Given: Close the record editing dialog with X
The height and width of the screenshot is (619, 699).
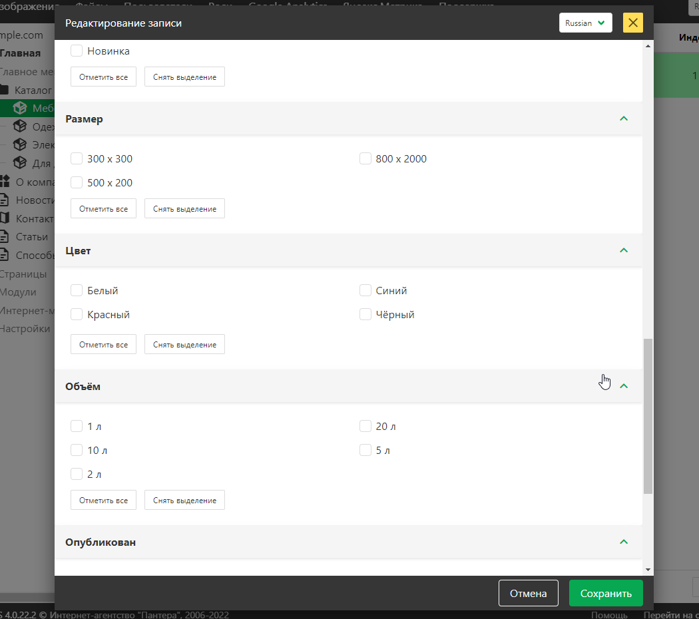Looking at the screenshot, I should tap(632, 23).
